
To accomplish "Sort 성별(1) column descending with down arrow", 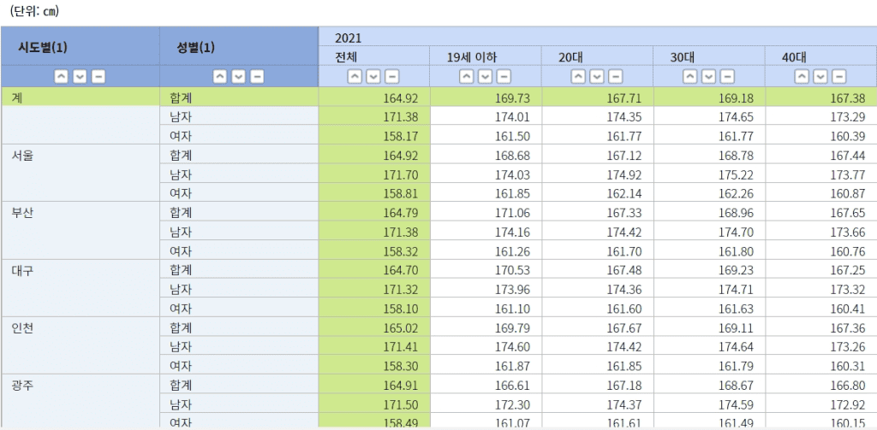I will click(x=238, y=77).
